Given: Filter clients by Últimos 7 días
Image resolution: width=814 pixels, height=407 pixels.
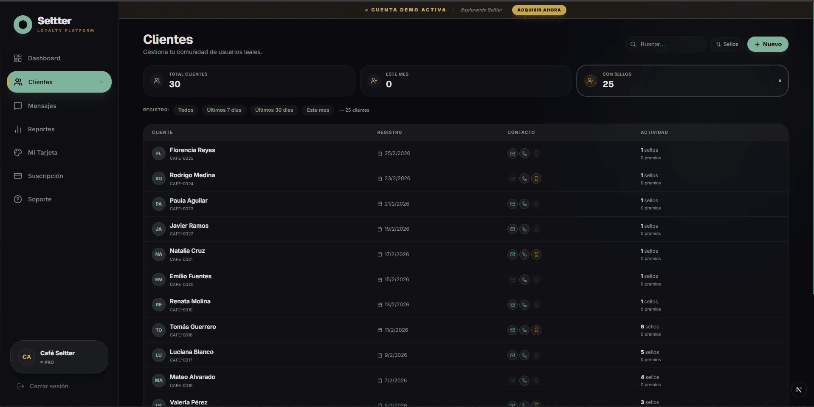Looking at the screenshot, I should pyautogui.click(x=224, y=110).
